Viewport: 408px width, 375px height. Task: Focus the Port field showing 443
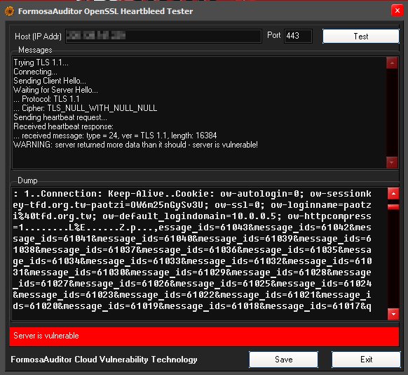coord(298,36)
